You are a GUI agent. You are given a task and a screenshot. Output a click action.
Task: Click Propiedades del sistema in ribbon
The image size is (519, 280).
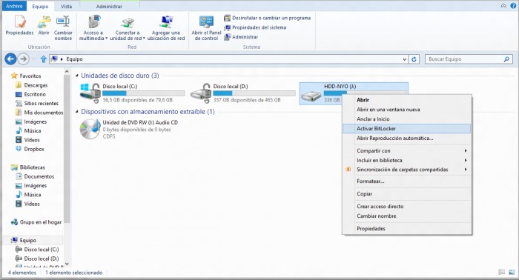pos(255,27)
